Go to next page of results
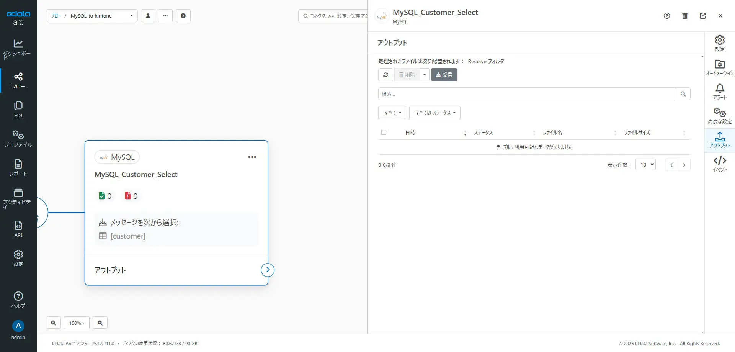735x352 pixels. pyautogui.click(x=684, y=165)
